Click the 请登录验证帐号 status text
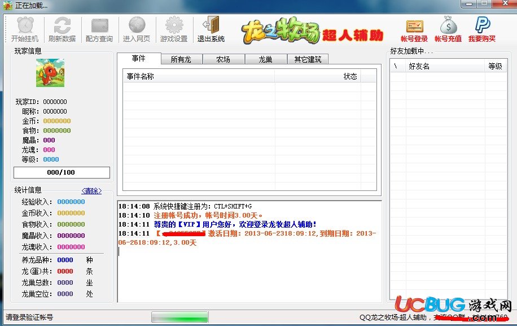 click(29, 317)
